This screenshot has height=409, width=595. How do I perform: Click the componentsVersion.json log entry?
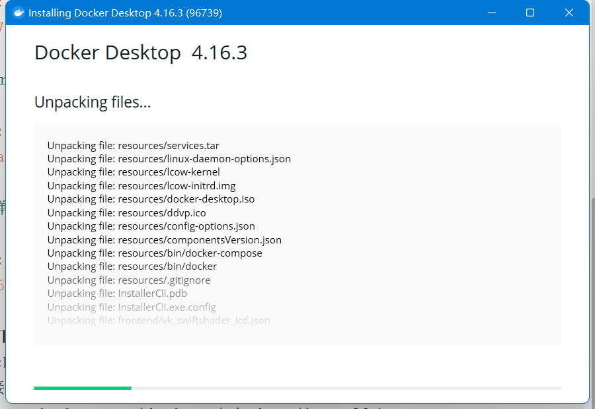[164, 239]
